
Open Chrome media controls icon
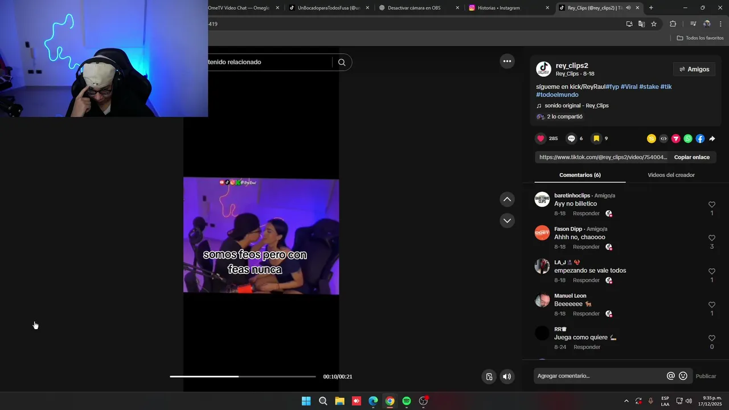click(x=693, y=24)
